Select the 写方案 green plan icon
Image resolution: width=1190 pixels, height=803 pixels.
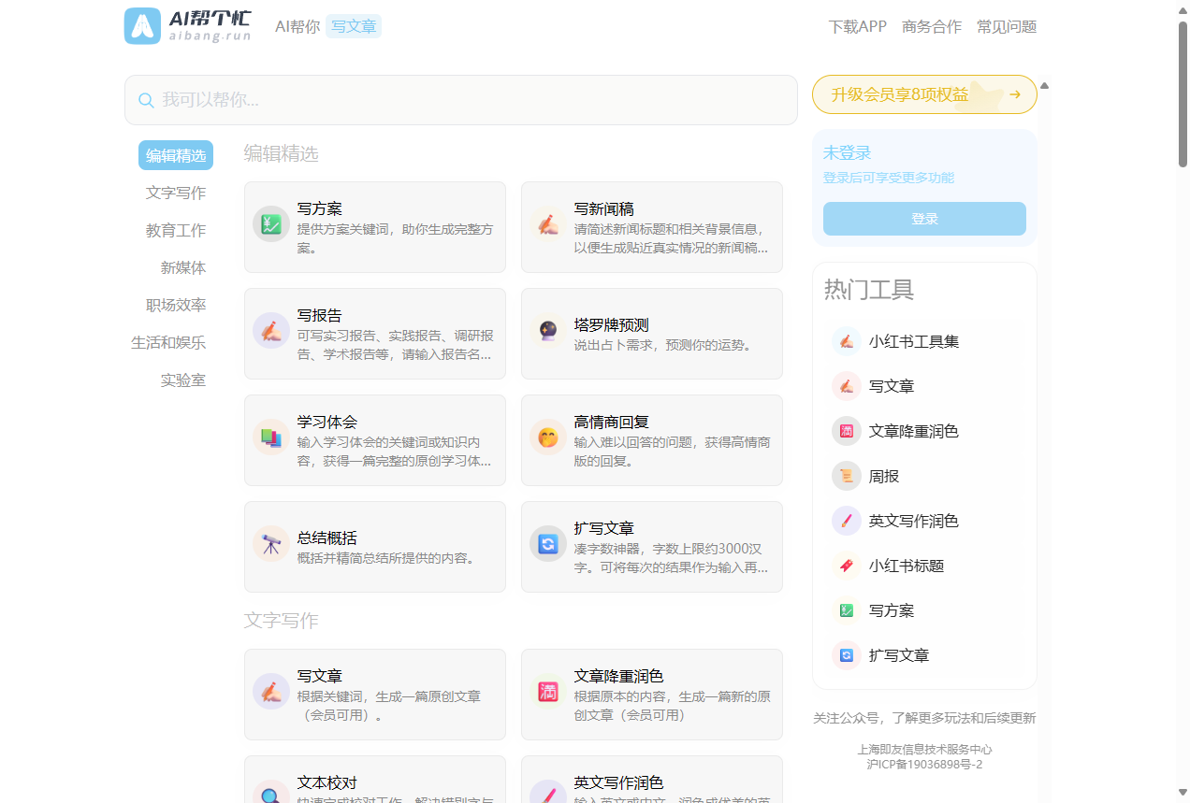point(270,223)
